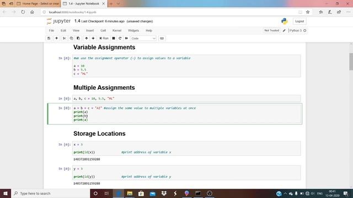The height and width of the screenshot is (198, 353).
Task: Open Cortana circle in taskbar
Action: [95, 193]
